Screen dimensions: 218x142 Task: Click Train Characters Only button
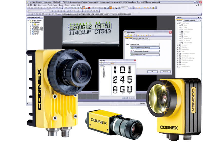[x=145, y=55]
